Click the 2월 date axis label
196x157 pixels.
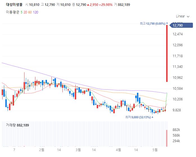tap(42, 150)
